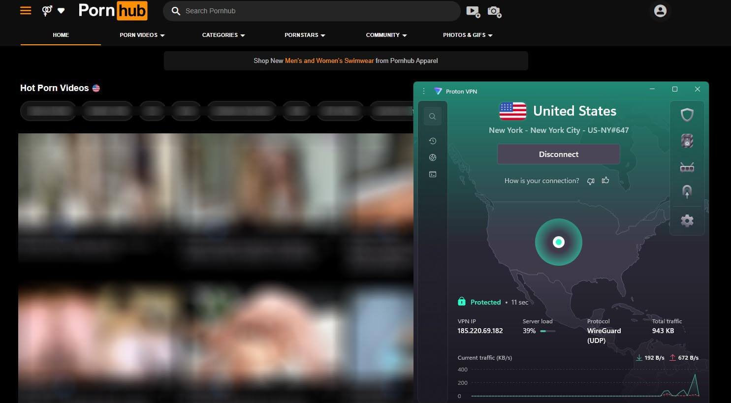Click the Proton VPN search sidebar icon

point(432,117)
